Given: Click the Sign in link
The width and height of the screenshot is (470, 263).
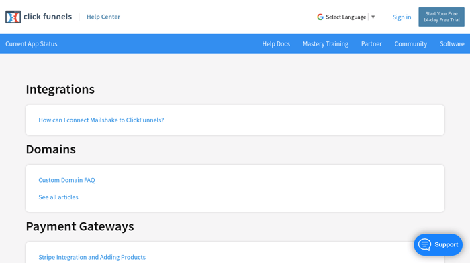Looking at the screenshot, I should [402, 17].
